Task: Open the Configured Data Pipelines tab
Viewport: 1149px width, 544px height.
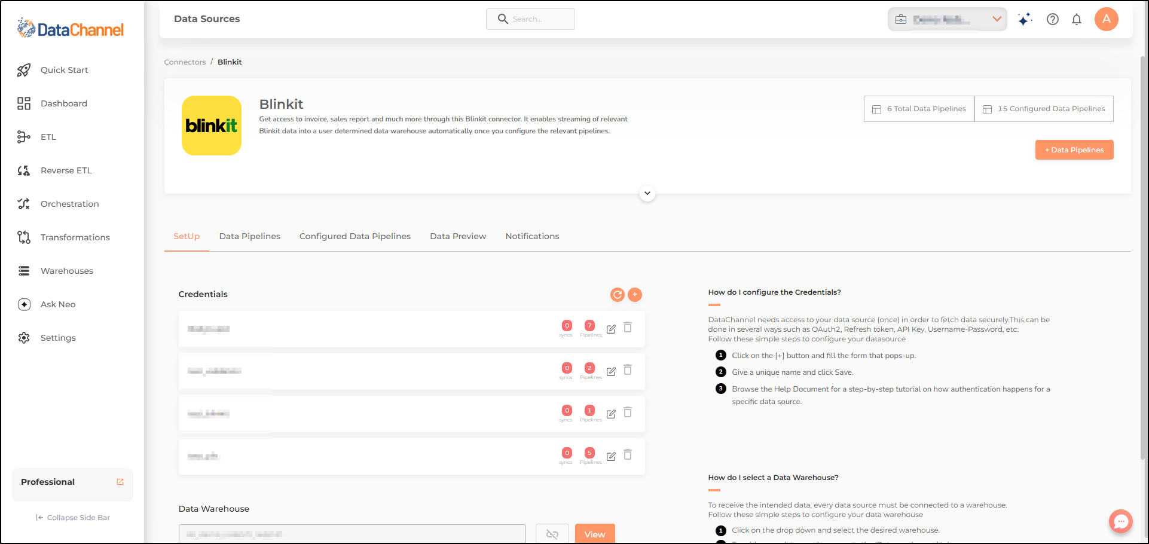Action: pyautogui.click(x=355, y=236)
